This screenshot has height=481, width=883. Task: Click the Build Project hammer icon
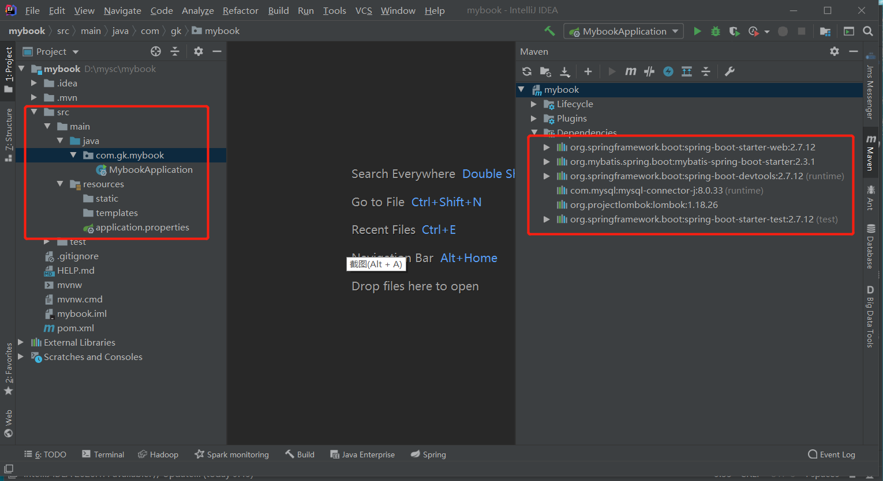[549, 31]
